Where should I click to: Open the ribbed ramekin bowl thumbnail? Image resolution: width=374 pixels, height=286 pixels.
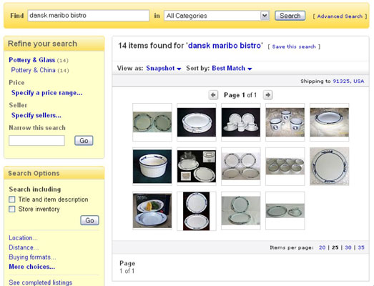[152, 167]
